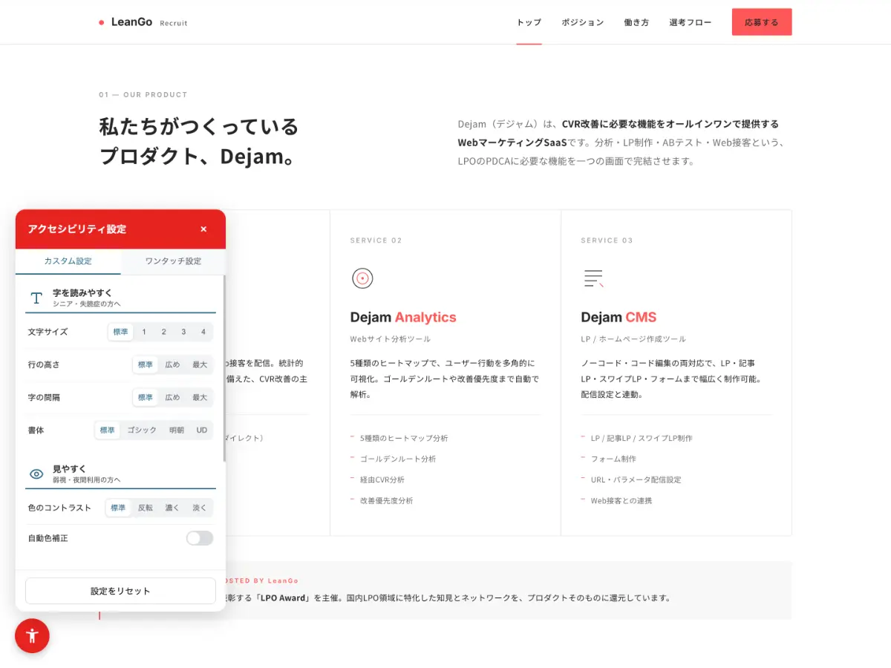The width and height of the screenshot is (891, 668).
Task: Choose 標準 typeface
Action: 108,430
